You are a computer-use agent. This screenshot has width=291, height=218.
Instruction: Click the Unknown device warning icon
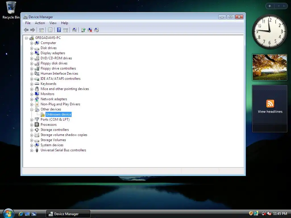[43, 114]
